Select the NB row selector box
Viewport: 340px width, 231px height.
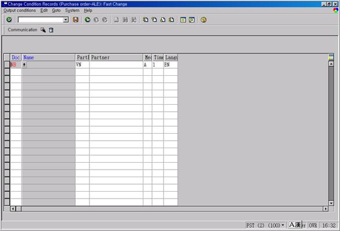pos(7,64)
